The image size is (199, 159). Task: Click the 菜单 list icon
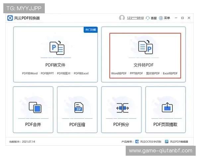pos(161,18)
